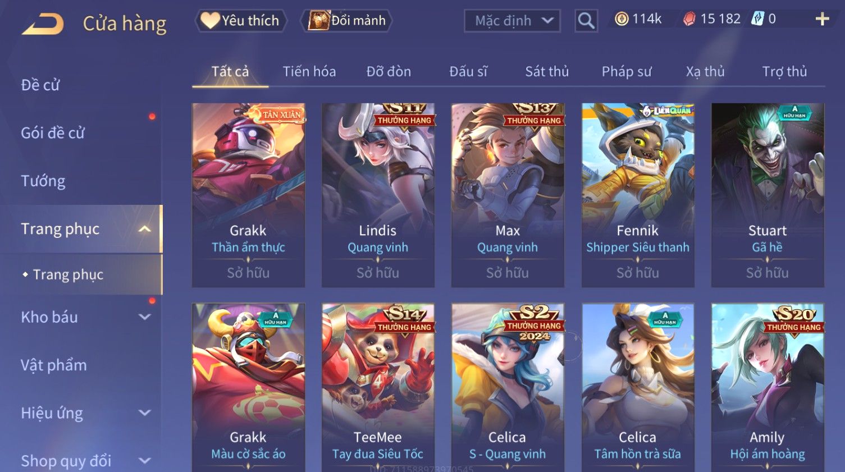Open the search magnifier icon

point(586,21)
